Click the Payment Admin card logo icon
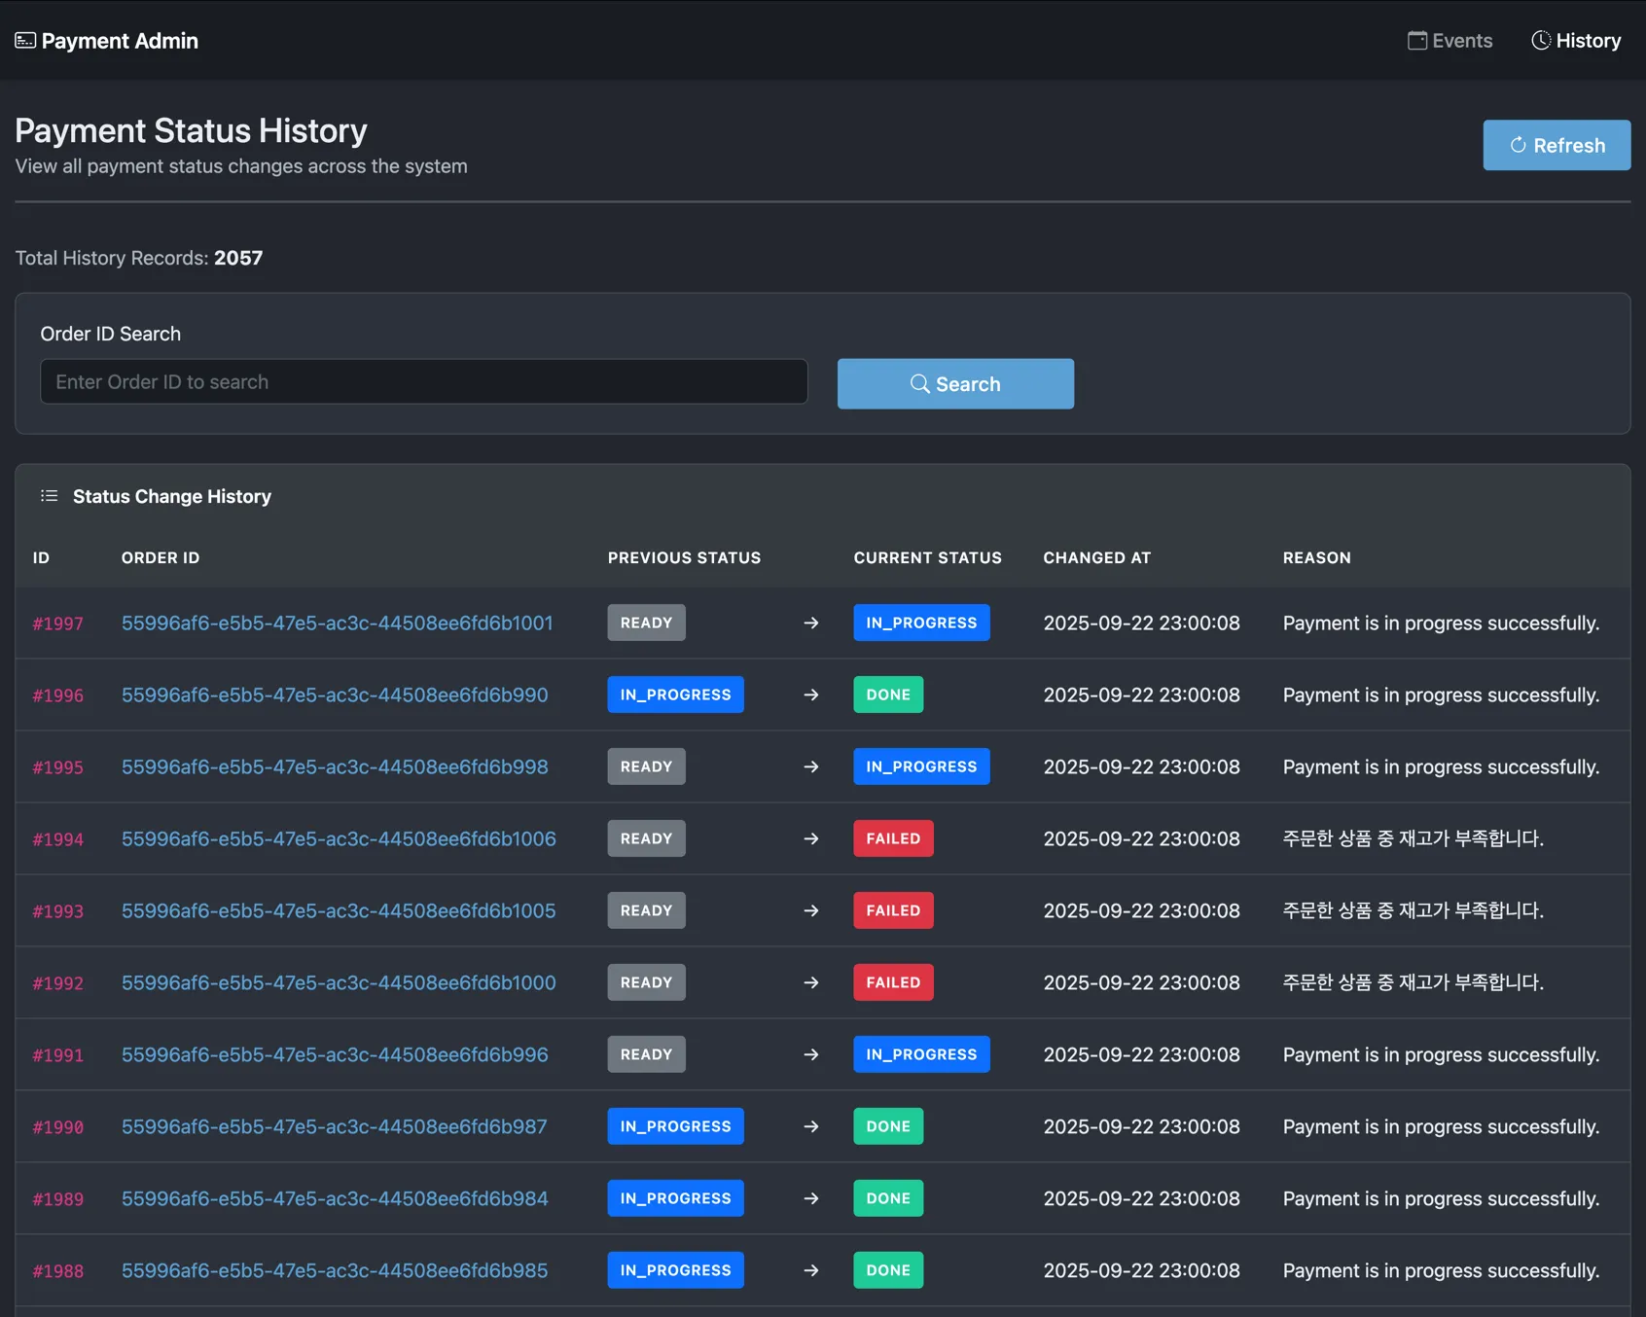Viewport: 1646px width, 1317px height. coord(25,41)
